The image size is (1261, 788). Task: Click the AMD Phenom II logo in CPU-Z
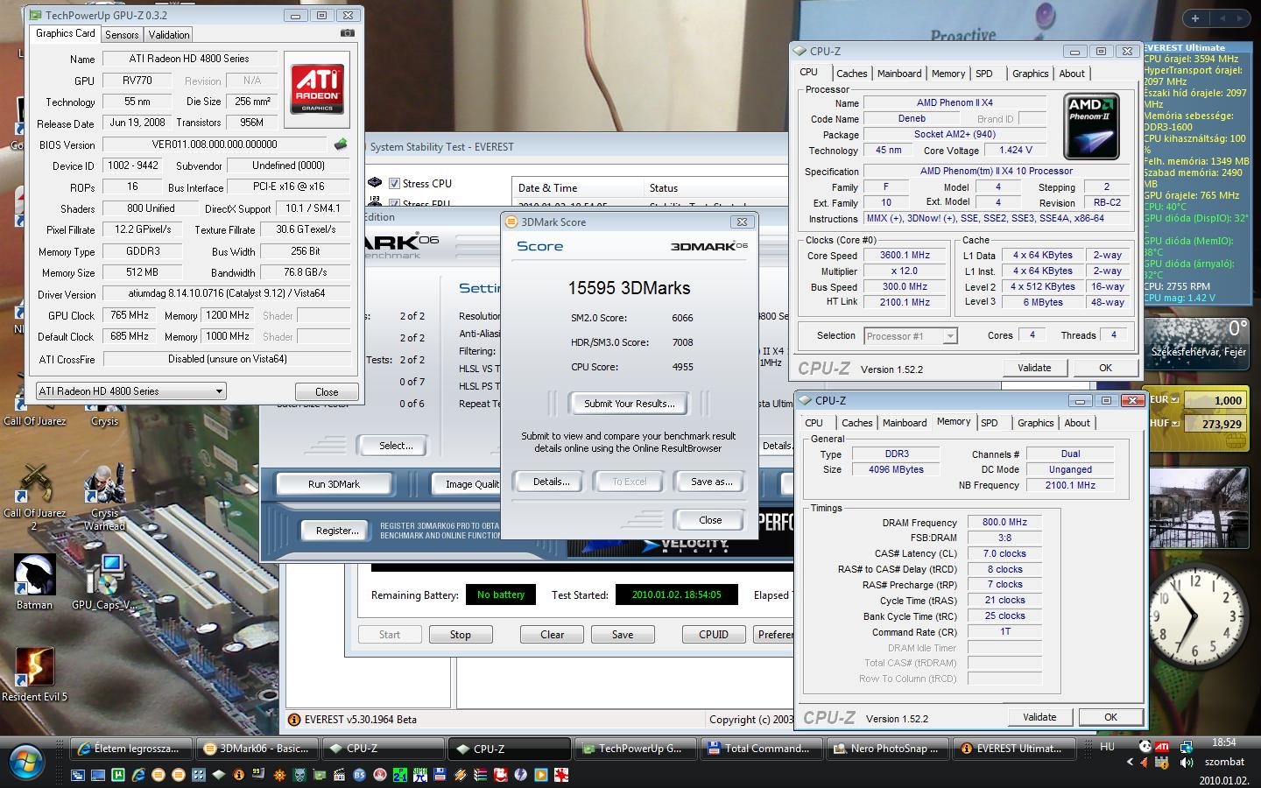[x=1092, y=127]
